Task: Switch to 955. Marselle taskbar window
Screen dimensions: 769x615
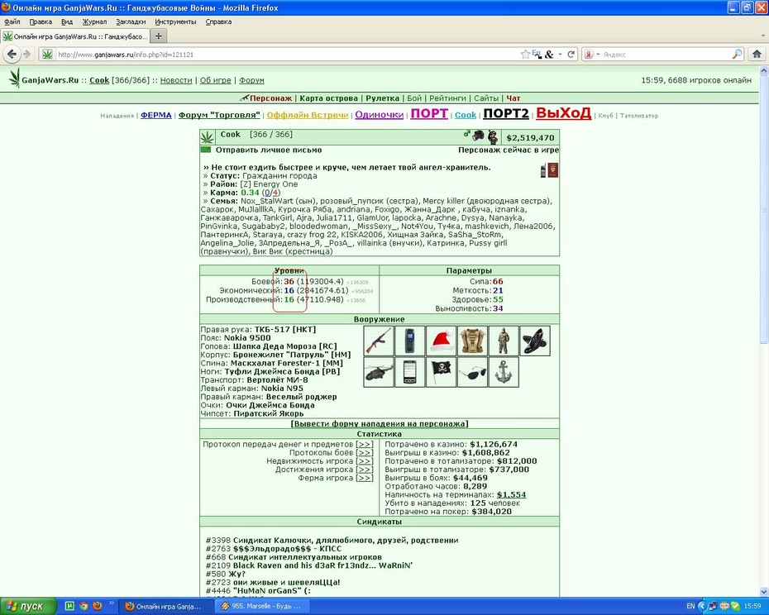Action: click(262, 606)
